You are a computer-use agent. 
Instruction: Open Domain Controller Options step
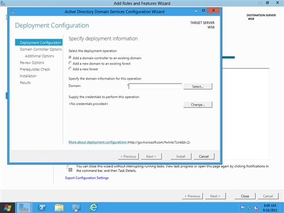click(41, 49)
